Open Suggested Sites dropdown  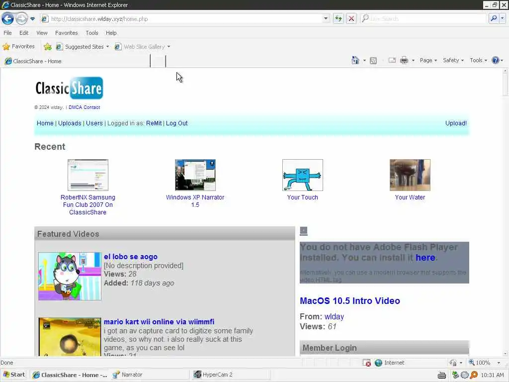(x=83, y=47)
